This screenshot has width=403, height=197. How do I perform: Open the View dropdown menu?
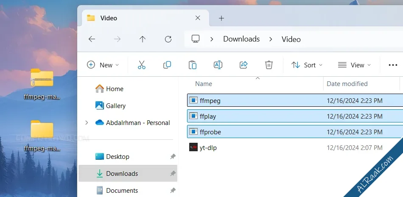(354, 65)
